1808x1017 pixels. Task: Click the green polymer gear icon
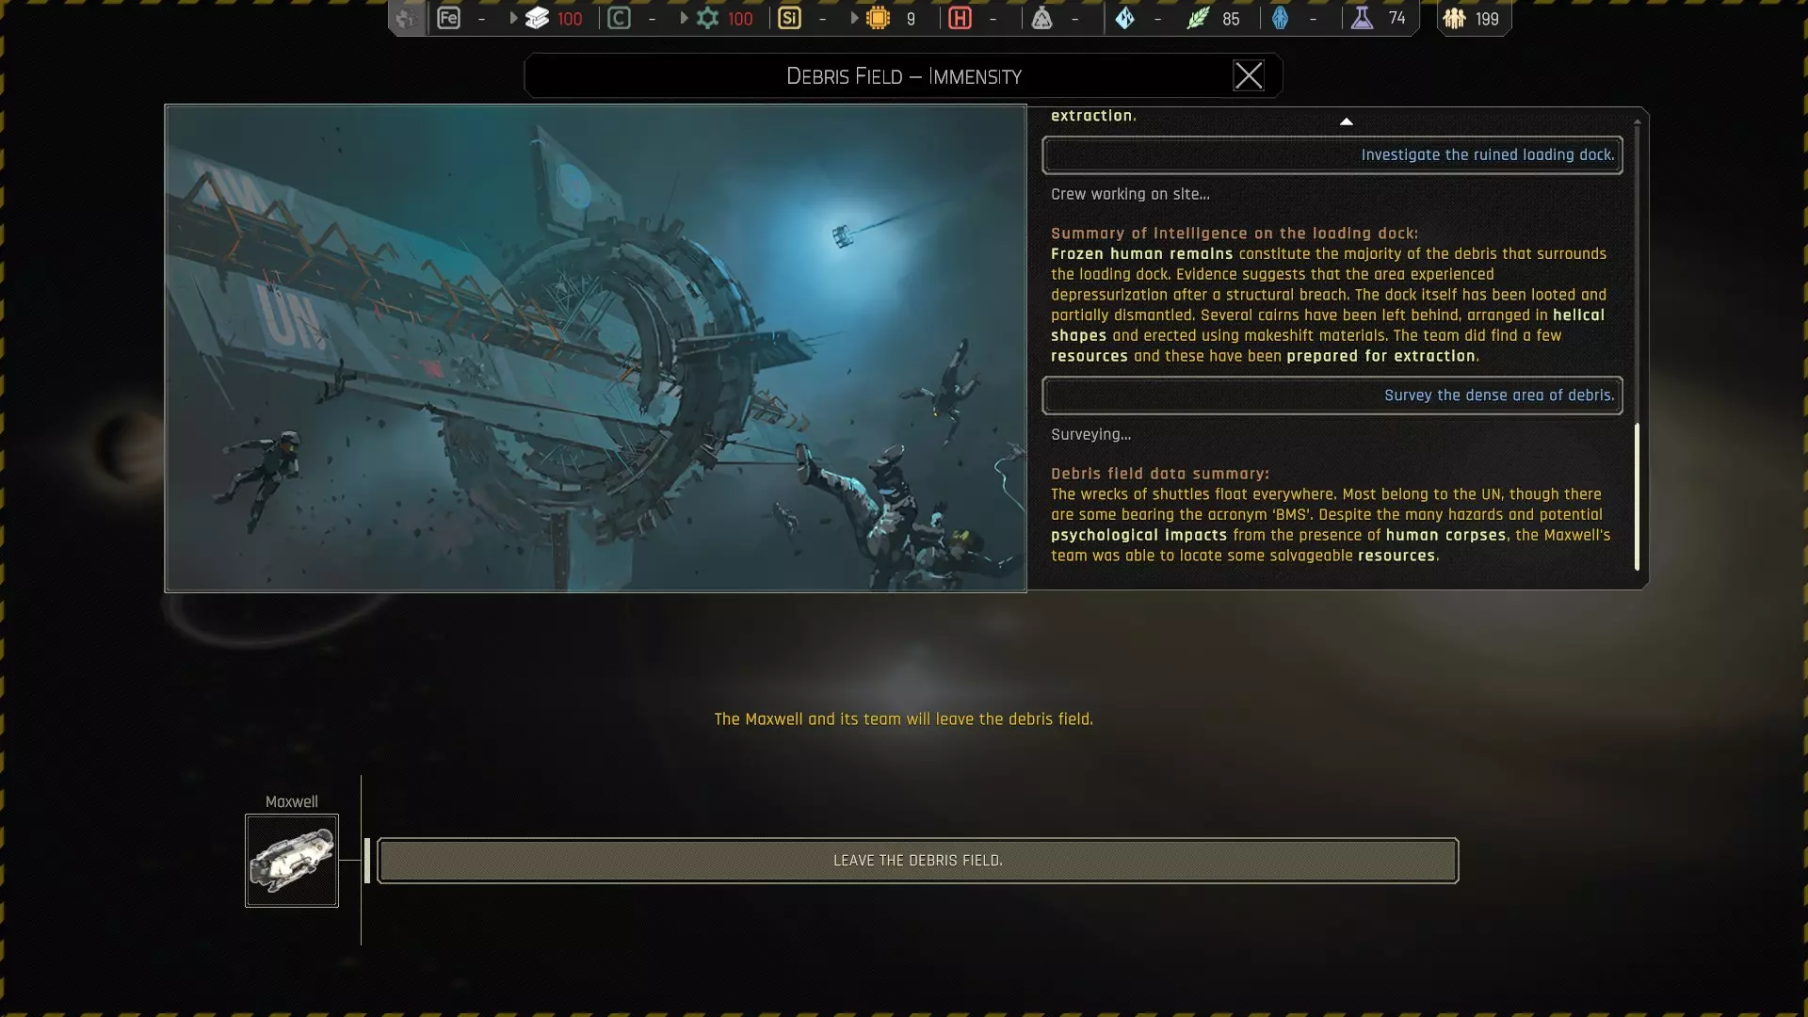(707, 18)
